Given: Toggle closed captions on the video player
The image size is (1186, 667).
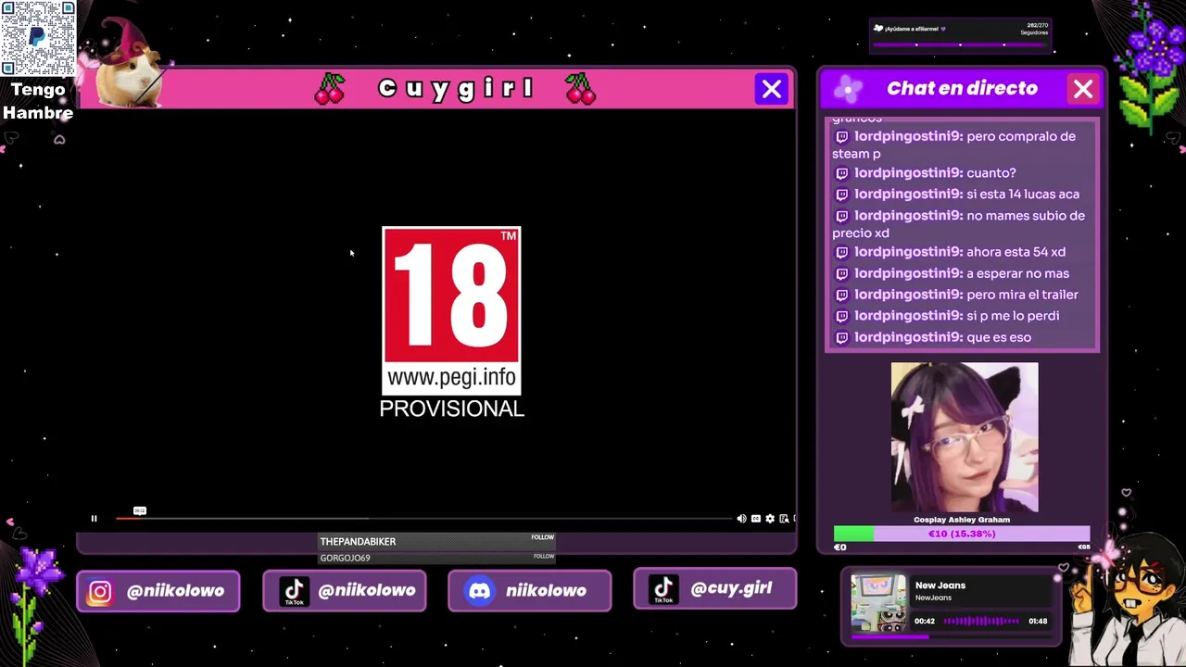Looking at the screenshot, I should point(756,519).
